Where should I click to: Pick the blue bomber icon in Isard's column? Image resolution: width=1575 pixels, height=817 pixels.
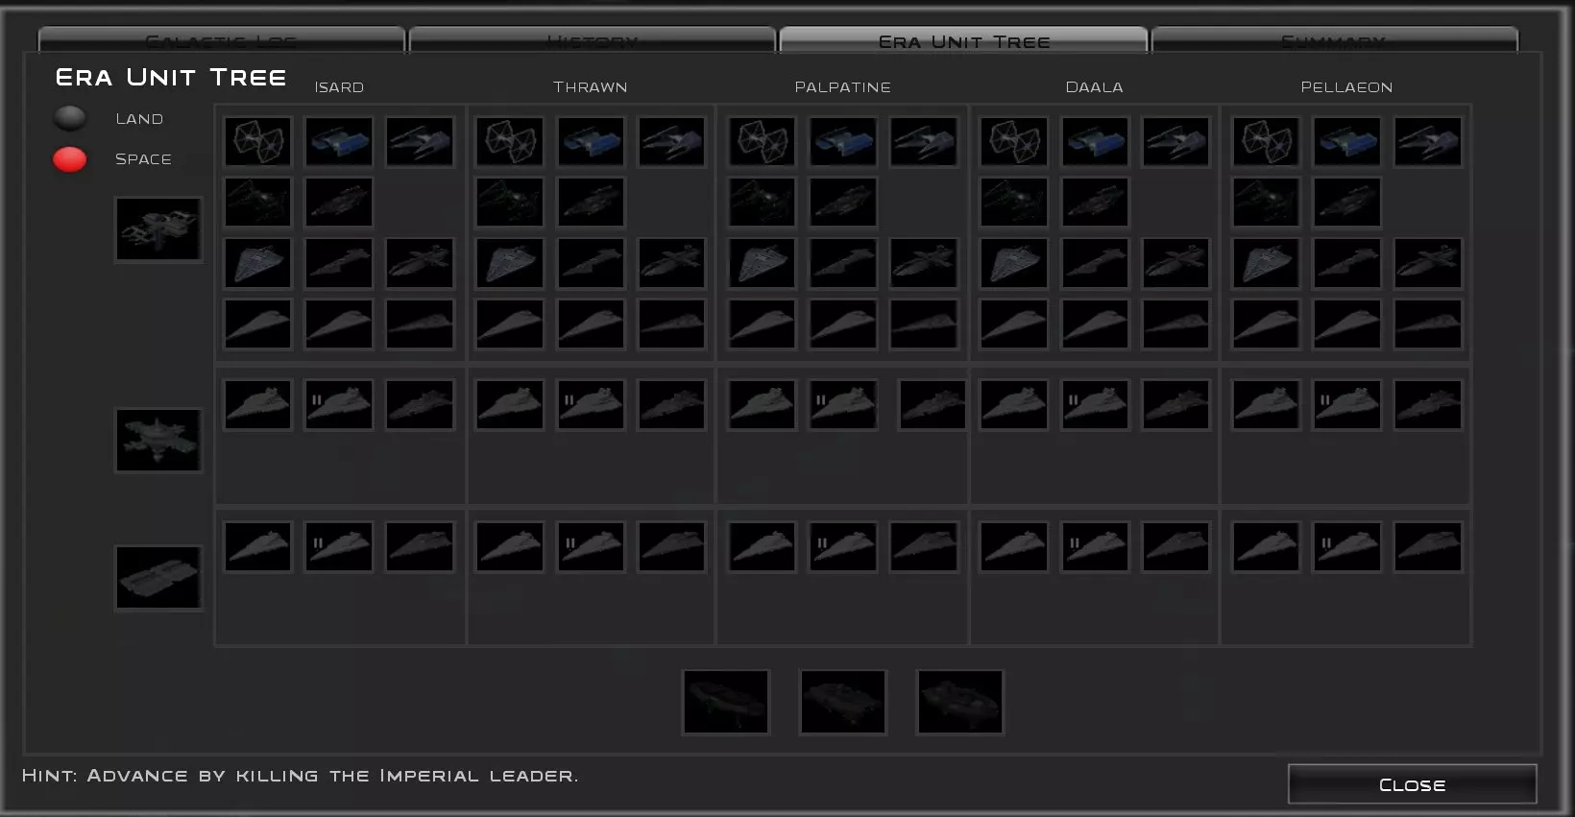click(339, 142)
